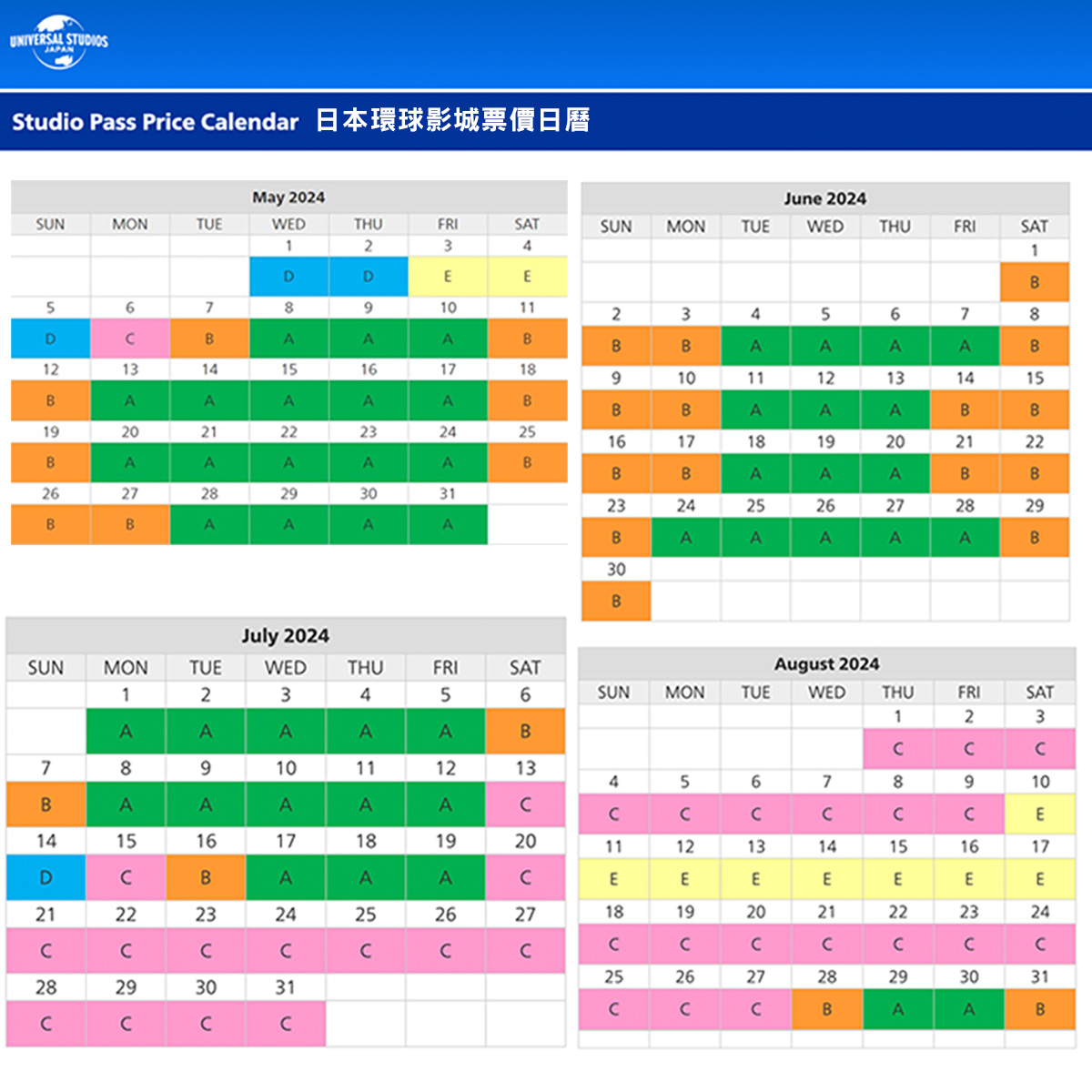Click the THU column header in July 2024
Viewport: 1092px width, 1092px height.
(365, 668)
